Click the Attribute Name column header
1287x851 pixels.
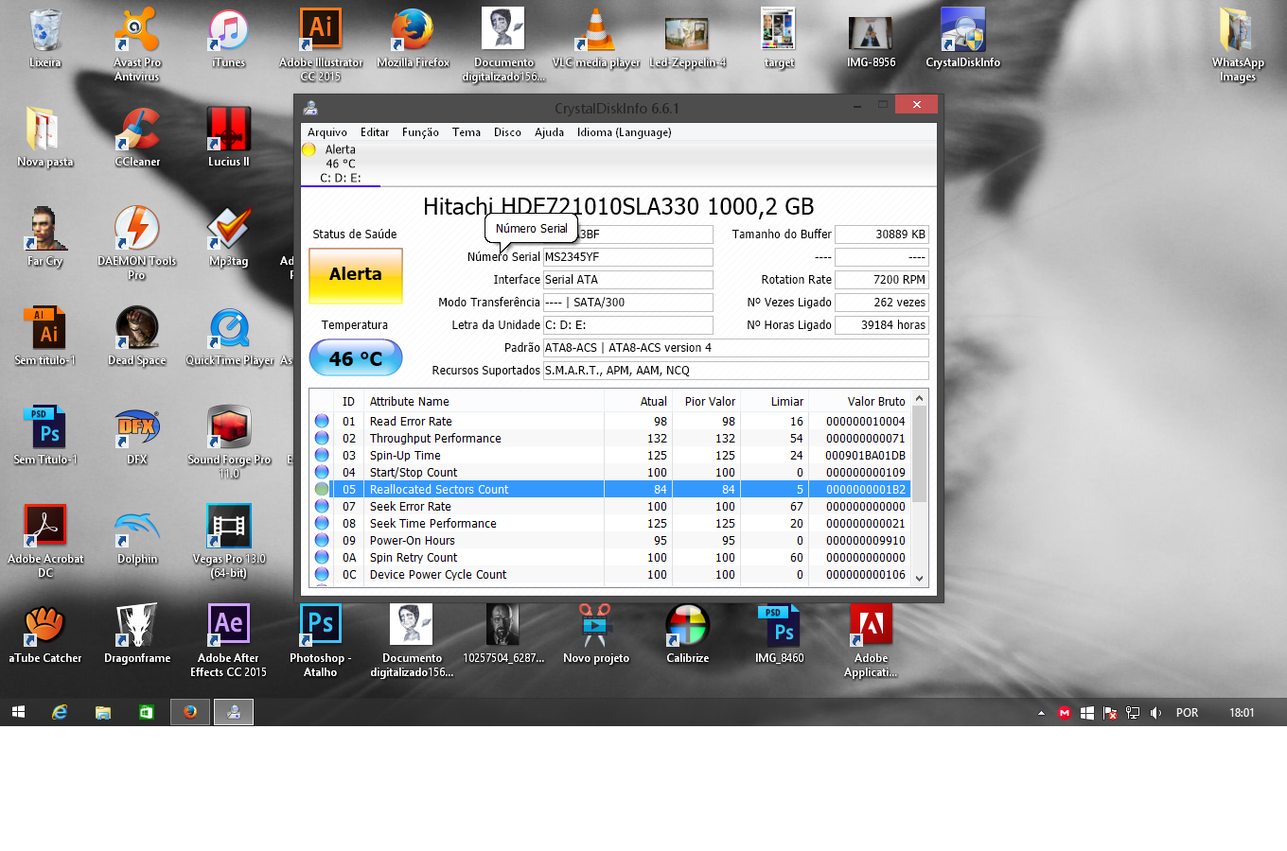(484, 402)
